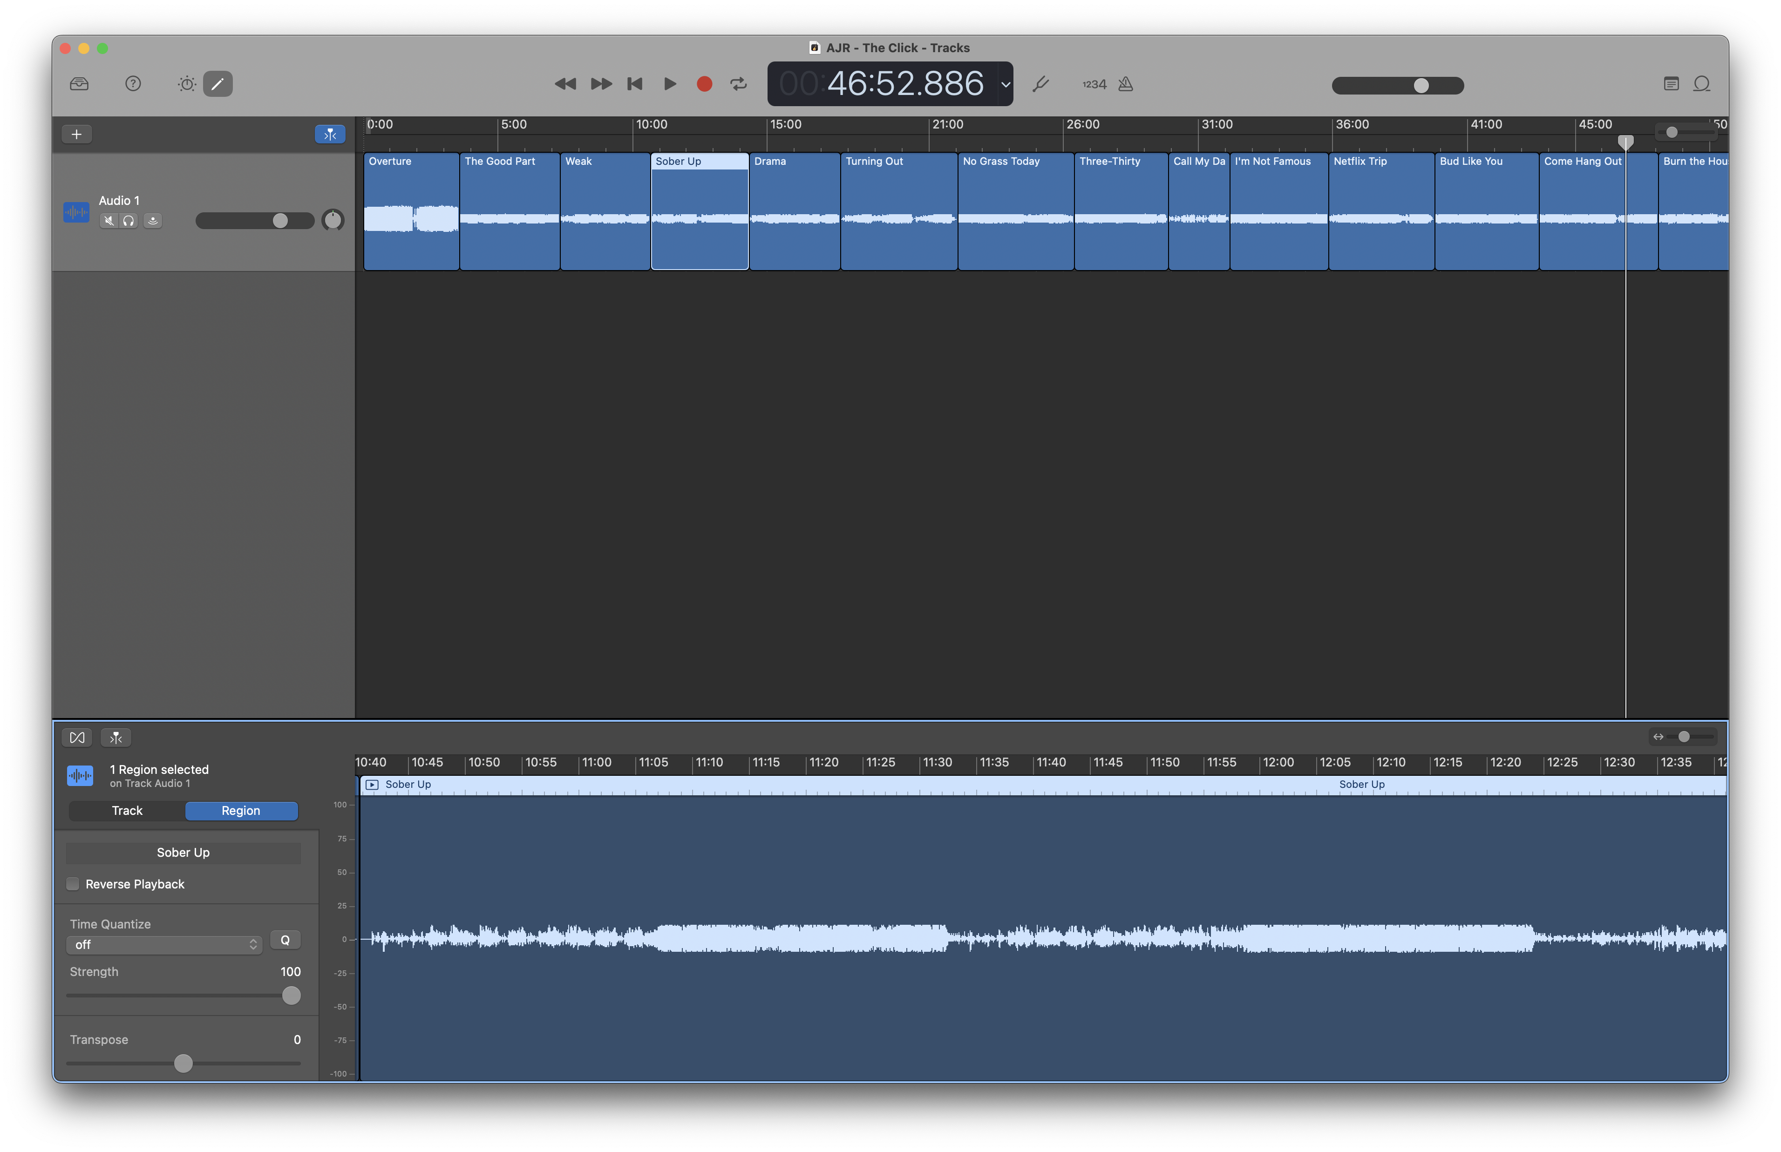This screenshot has width=1781, height=1152.
Task: Toggle the Cycle loop button
Action: pos(739,84)
